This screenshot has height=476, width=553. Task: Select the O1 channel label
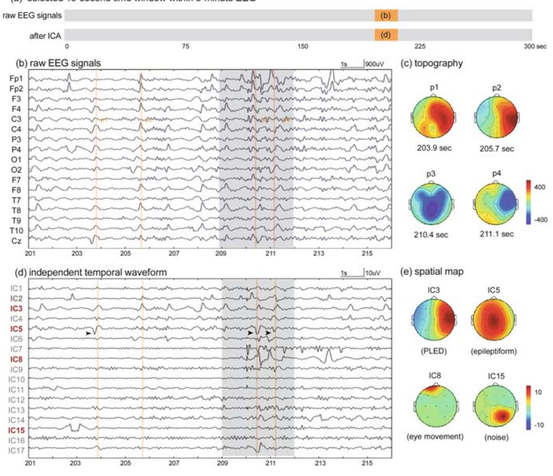click(x=16, y=160)
